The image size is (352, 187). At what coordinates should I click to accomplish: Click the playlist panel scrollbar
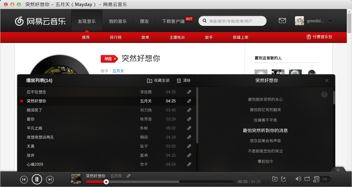click(x=197, y=115)
